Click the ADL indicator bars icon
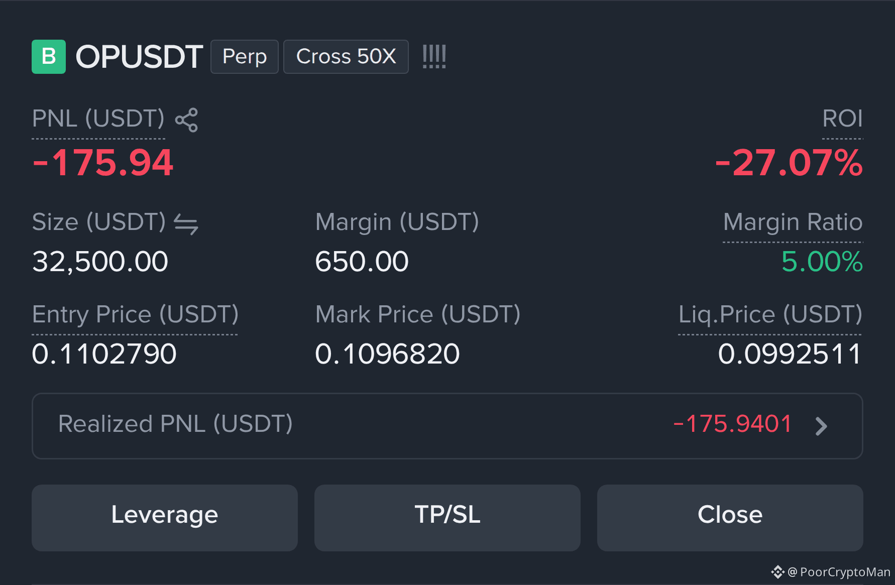The height and width of the screenshot is (585, 895). (x=434, y=57)
